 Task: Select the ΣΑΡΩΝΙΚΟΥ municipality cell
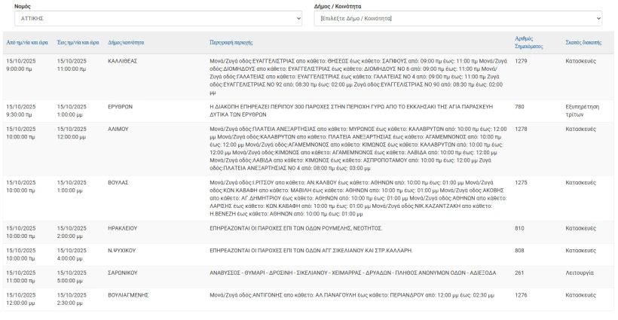coord(123,273)
